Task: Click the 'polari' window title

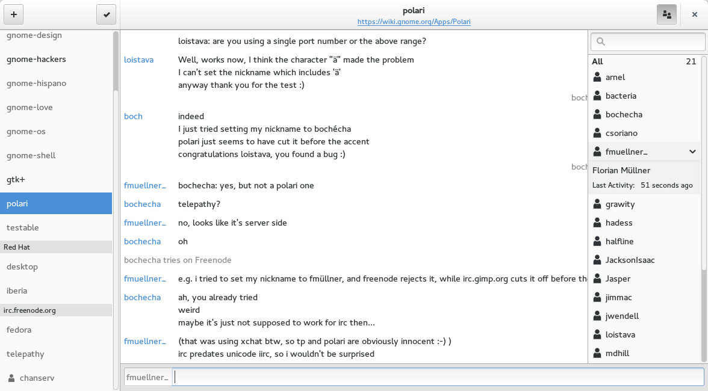Action: click(414, 10)
